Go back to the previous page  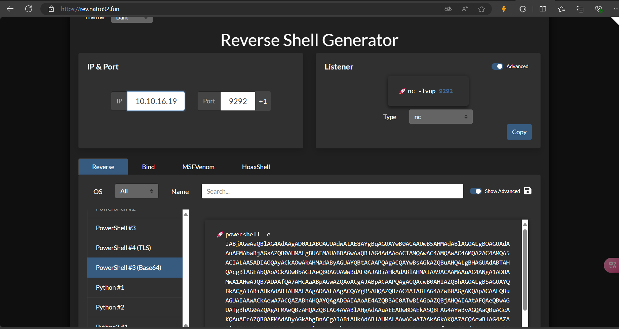(10, 9)
